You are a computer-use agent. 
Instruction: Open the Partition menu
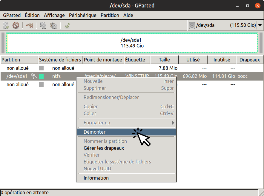(110, 15)
